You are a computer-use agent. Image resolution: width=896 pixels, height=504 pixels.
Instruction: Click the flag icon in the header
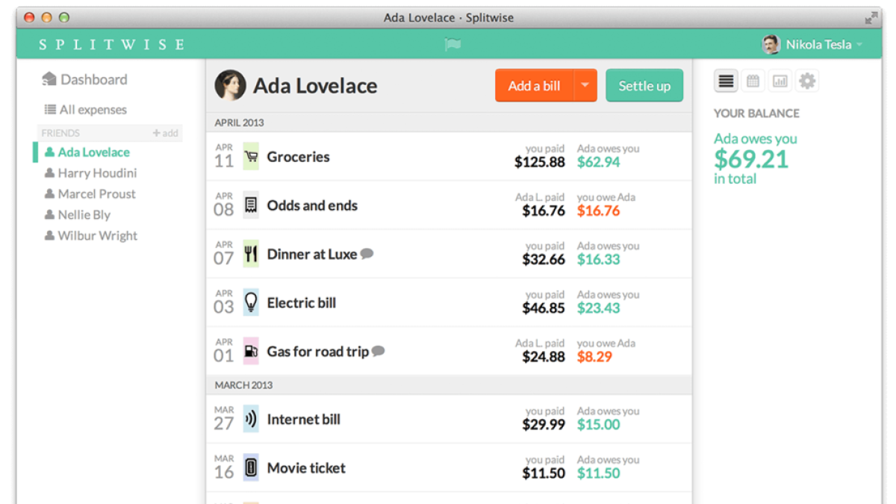tap(452, 45)
